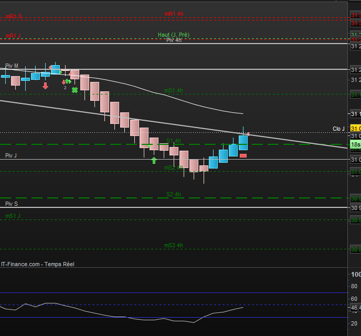Click the Clo J label text
This screenshot has width=361, height=336.
coord(338,129)
